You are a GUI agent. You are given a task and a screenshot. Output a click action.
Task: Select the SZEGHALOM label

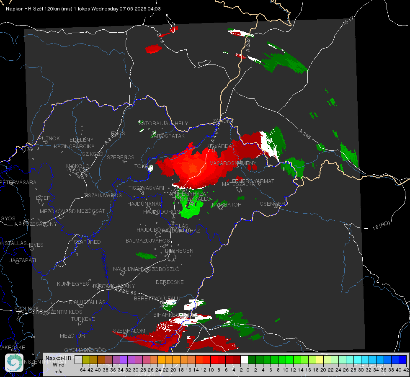(129, 331)
